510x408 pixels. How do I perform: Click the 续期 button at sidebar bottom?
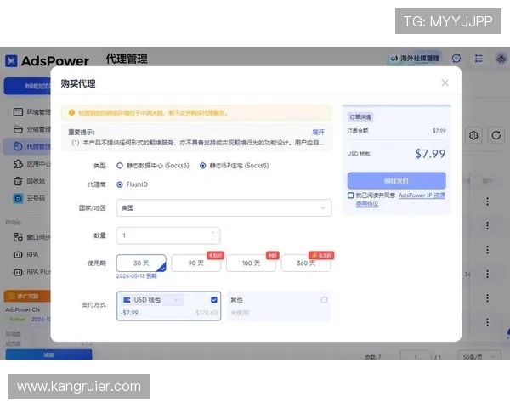pos(48,354)
